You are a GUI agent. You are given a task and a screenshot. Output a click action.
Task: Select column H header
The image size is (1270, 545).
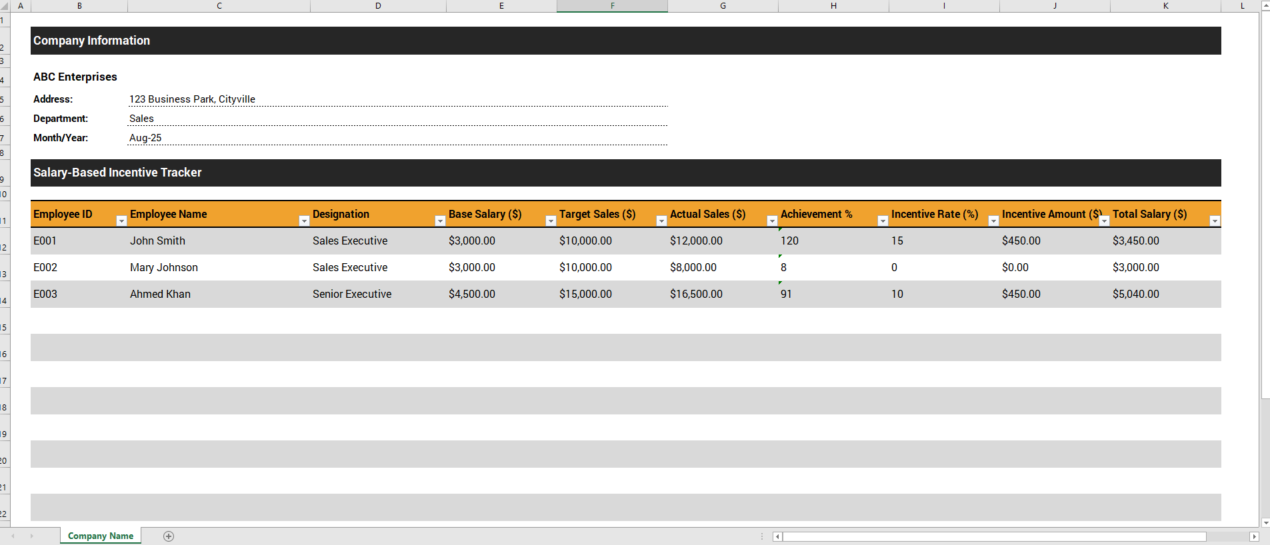(x=833, y=6)
